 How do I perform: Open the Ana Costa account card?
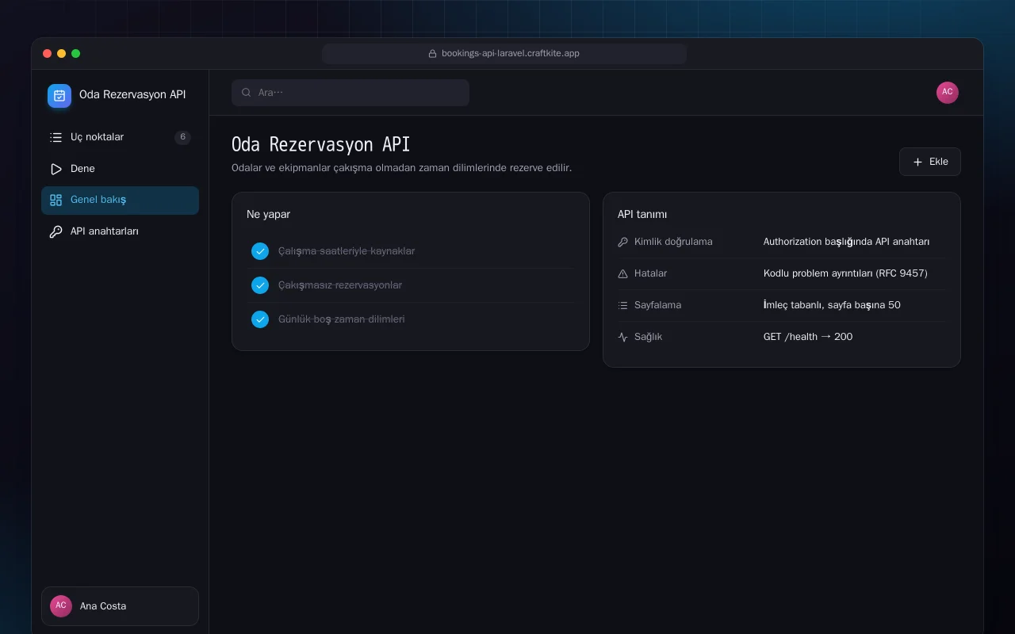(x=120, y=606)
